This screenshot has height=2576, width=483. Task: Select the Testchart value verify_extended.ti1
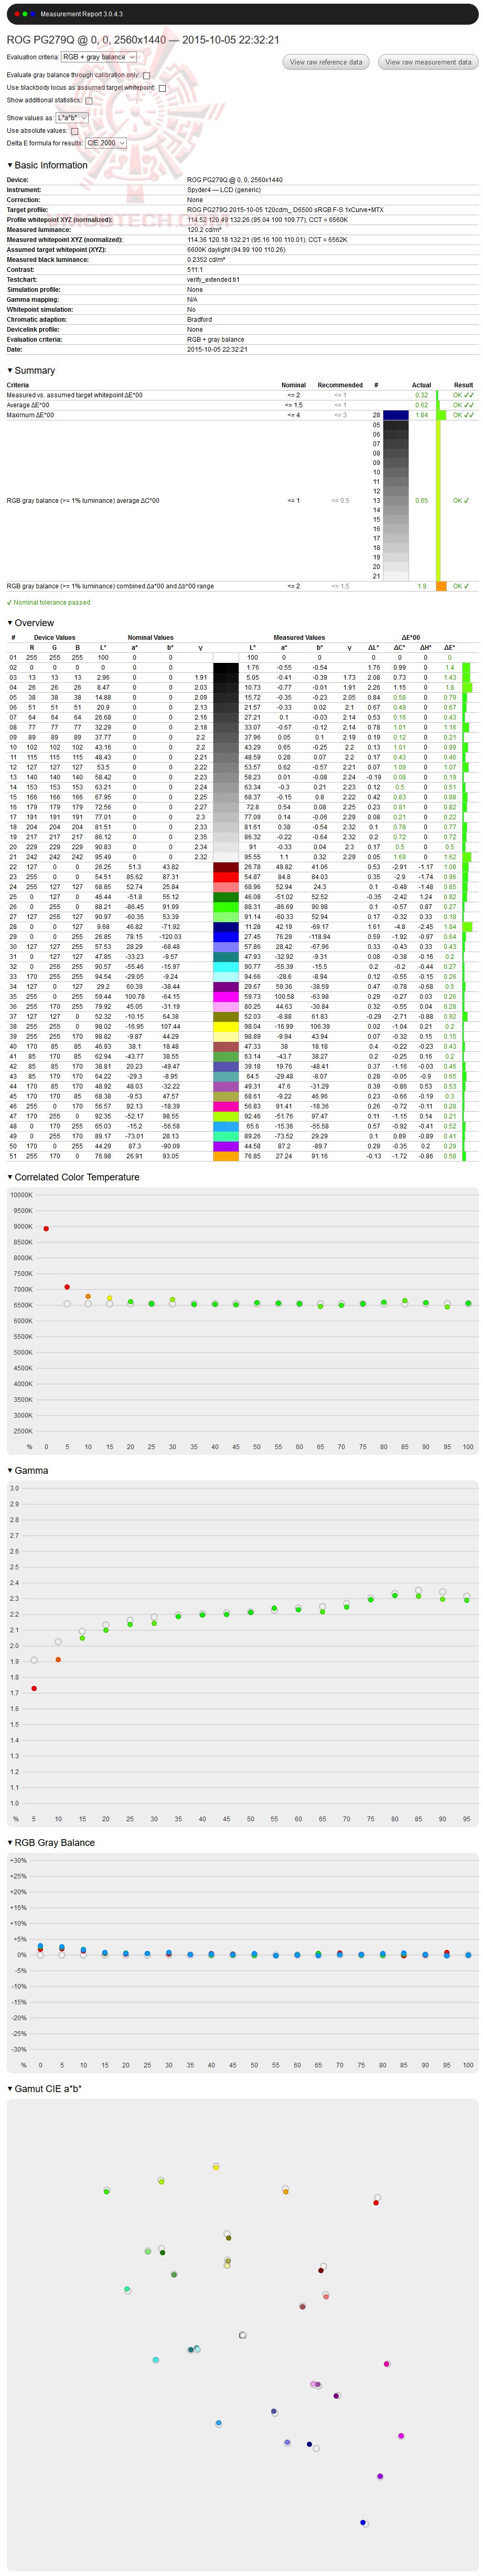[213, 280]
